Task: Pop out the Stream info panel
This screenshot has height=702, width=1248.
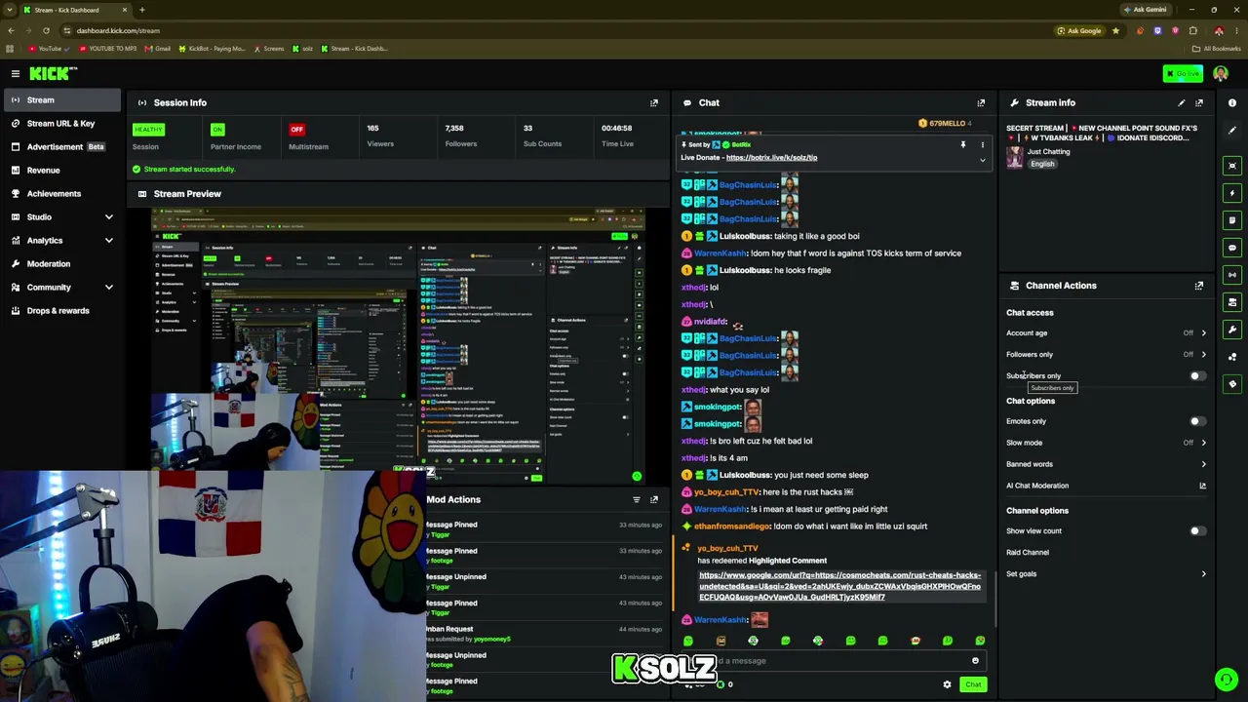Action: 1199,102
